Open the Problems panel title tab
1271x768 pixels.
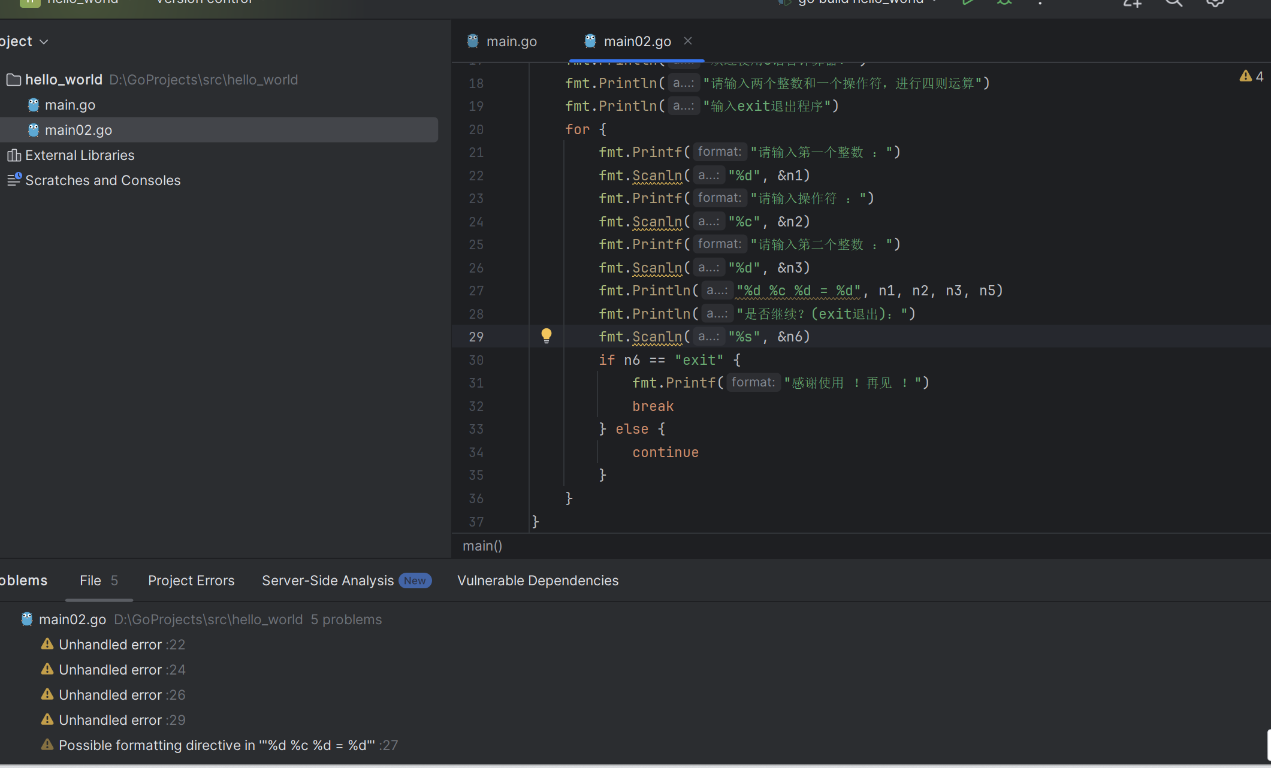coord(23,580)
